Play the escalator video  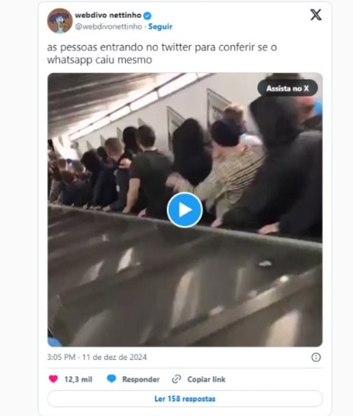click(x=185, y=210)
